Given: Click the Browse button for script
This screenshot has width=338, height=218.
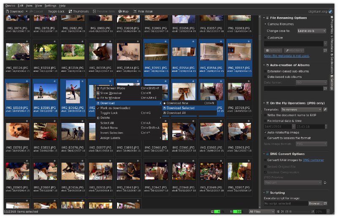Looking at the screenshot, I should [315, 204].
